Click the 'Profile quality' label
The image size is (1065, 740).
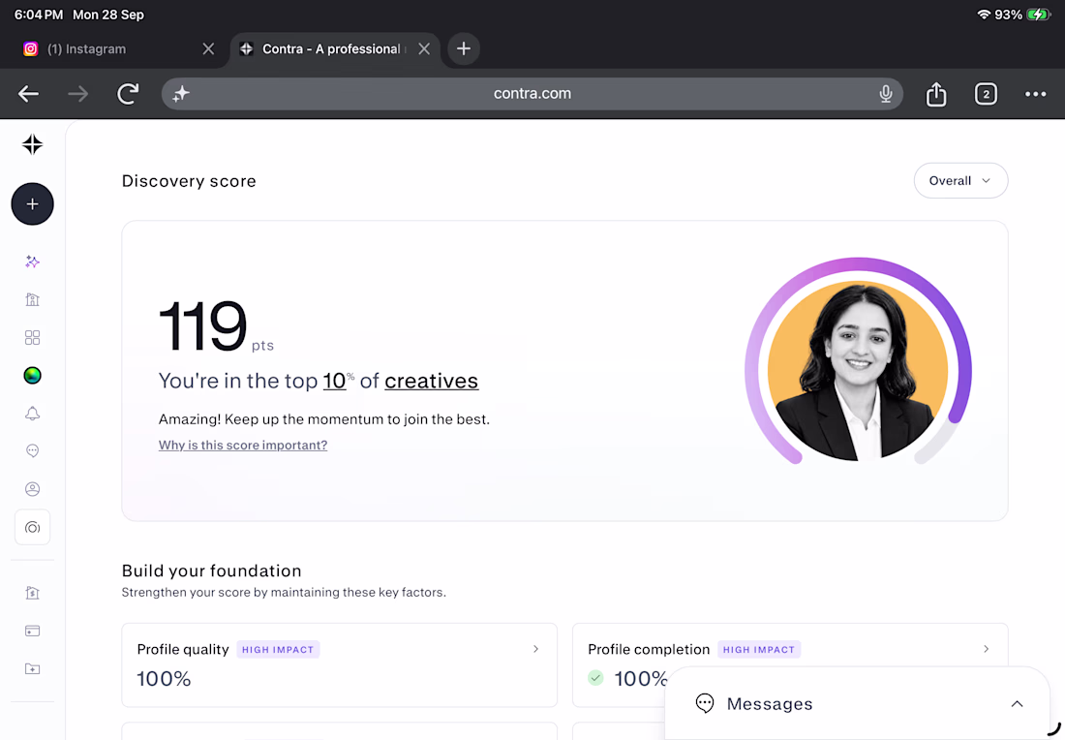[183, 650]
